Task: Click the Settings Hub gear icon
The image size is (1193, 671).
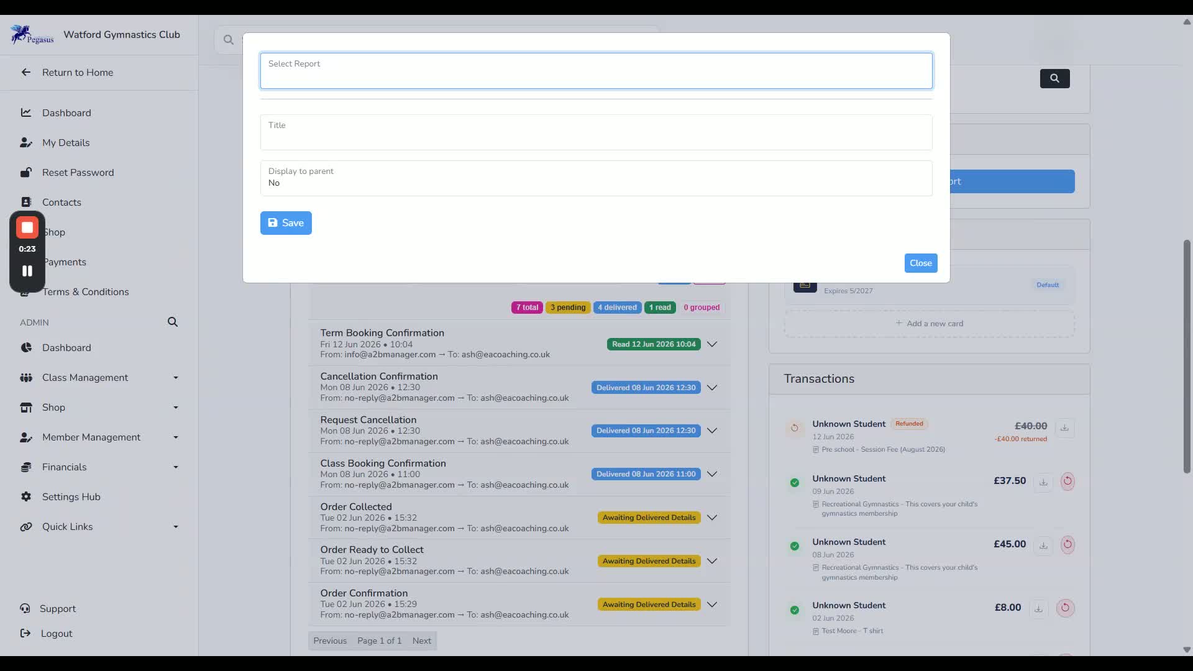Action: coord(26,497)
